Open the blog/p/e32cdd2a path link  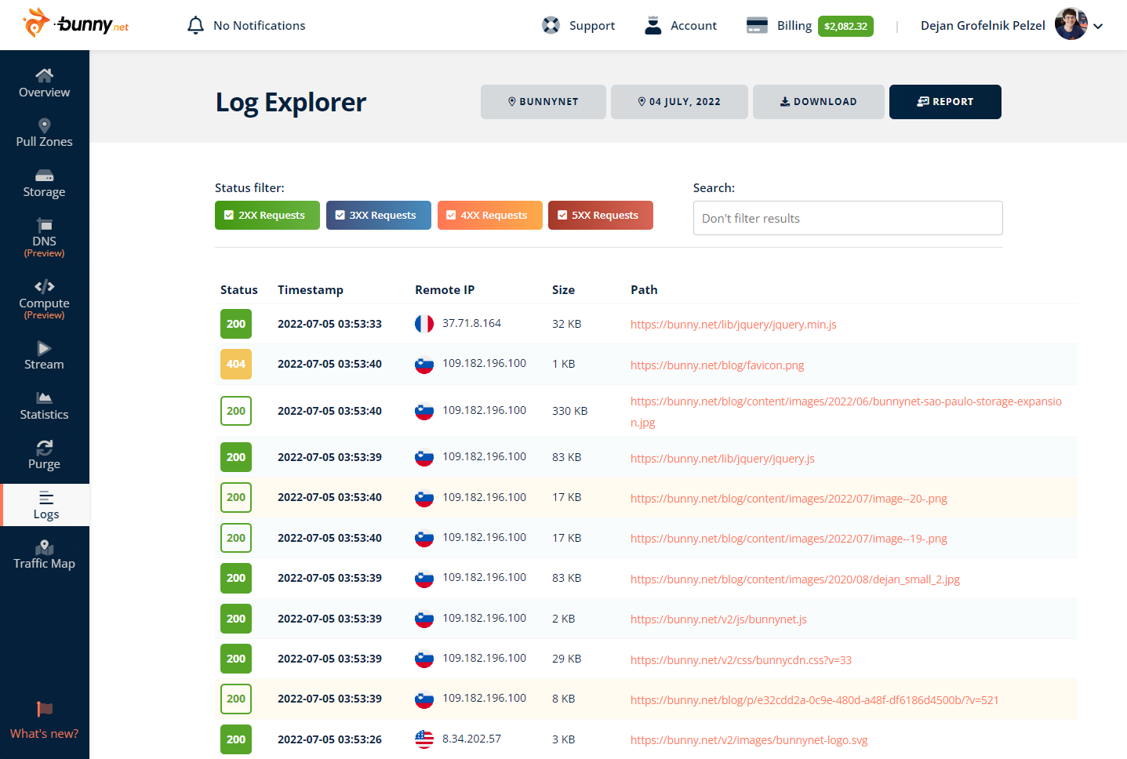coord(815,700)
